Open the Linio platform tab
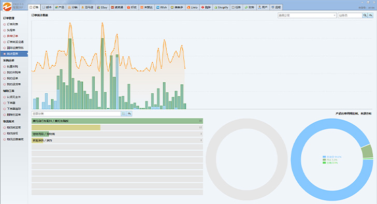The image size is (377, 204). tap(192, 7)
